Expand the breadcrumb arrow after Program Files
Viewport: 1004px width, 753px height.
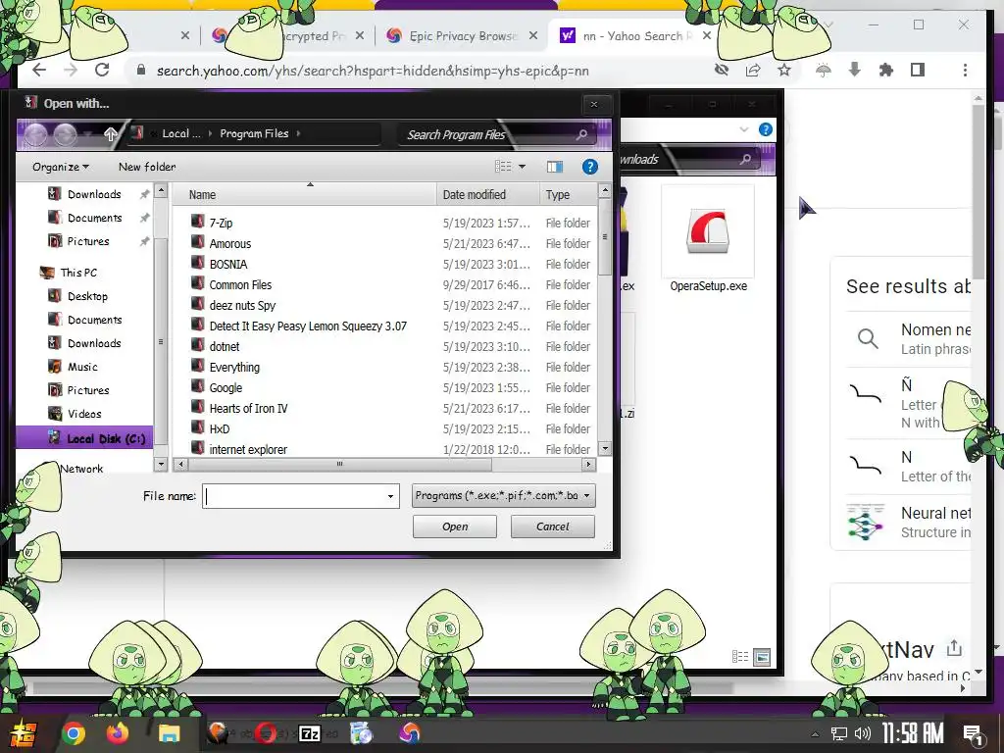[x=298, y=133]
